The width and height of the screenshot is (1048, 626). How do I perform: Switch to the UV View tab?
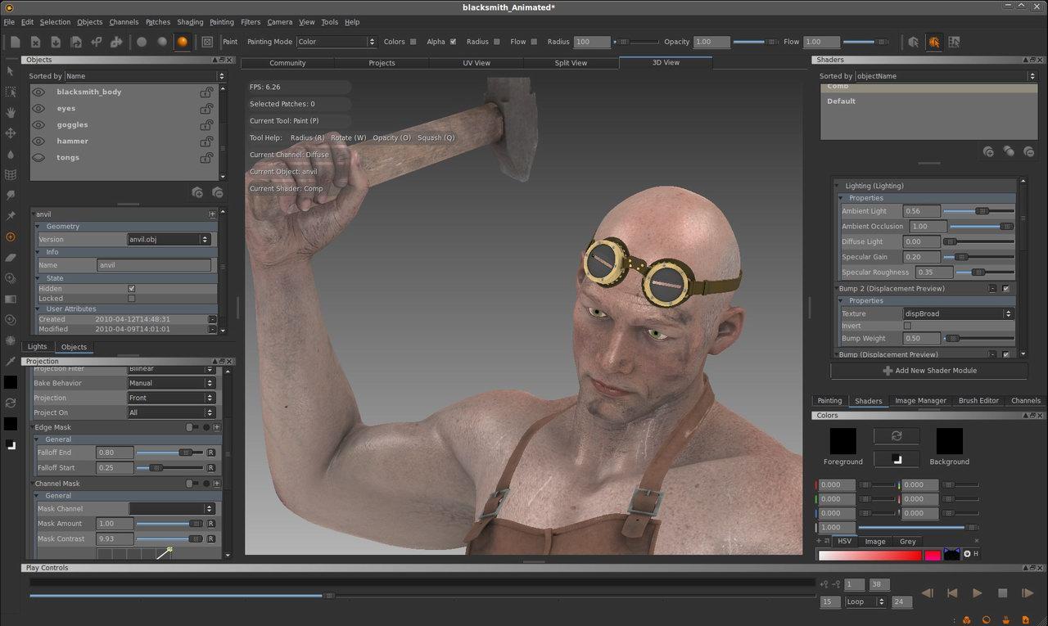point(477,63)
